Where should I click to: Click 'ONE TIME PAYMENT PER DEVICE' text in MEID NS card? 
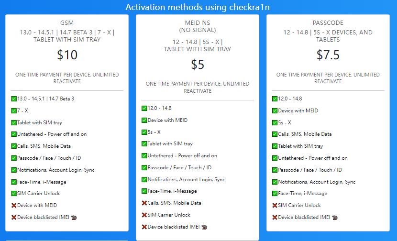183,84
